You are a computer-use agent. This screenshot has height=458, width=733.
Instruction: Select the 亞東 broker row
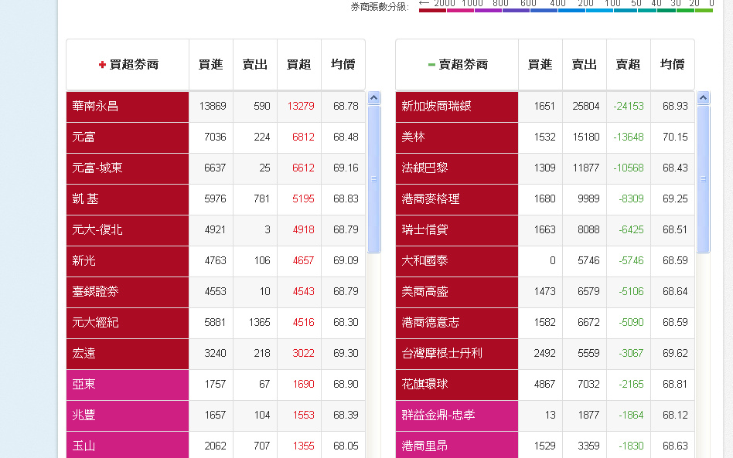click(216, 384)
